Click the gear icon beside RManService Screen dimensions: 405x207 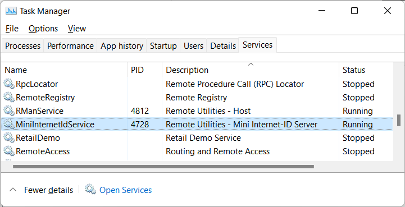point(9,111)
